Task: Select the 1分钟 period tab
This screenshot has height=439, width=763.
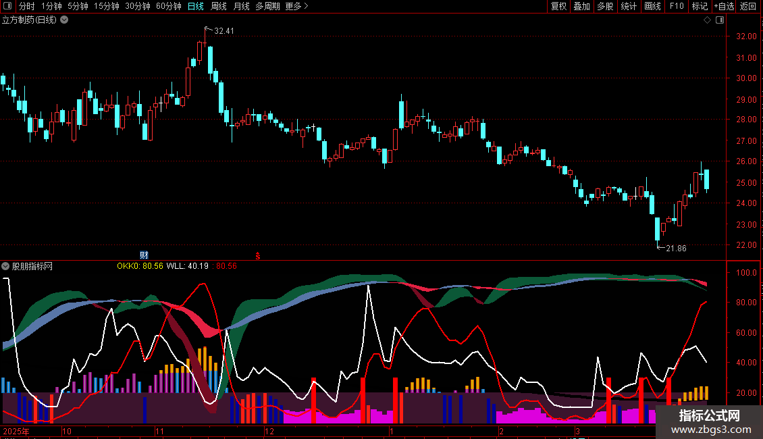Action: click(51, 6)
